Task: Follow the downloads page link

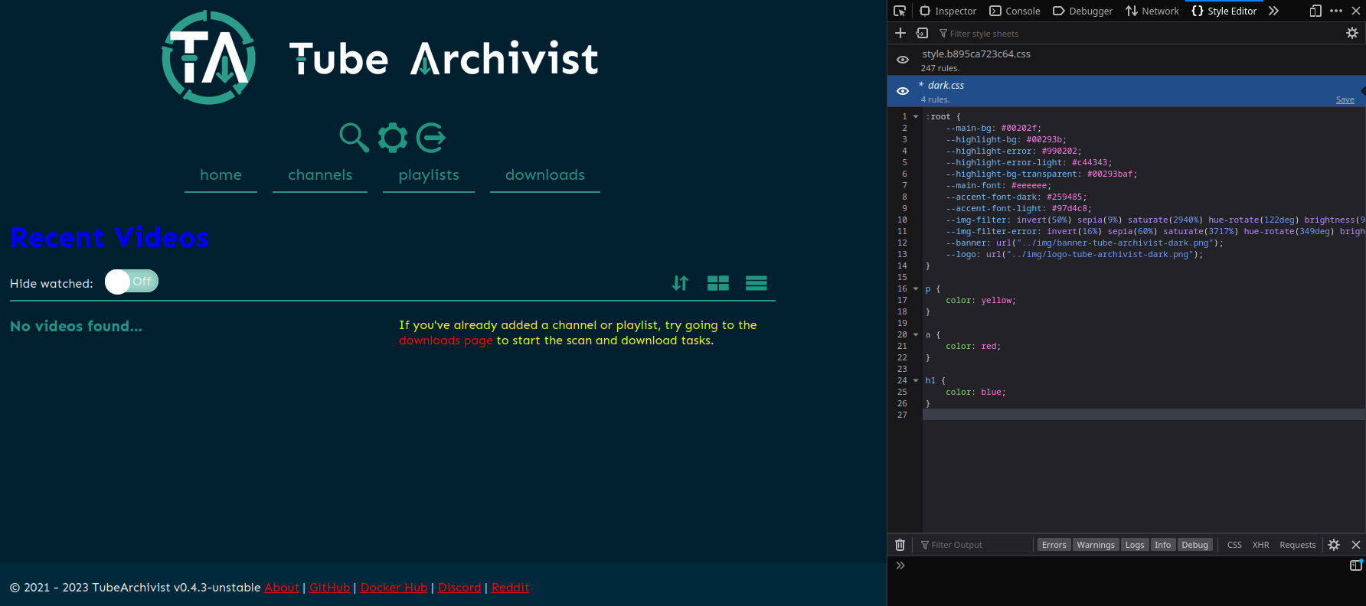Action: 446,340
